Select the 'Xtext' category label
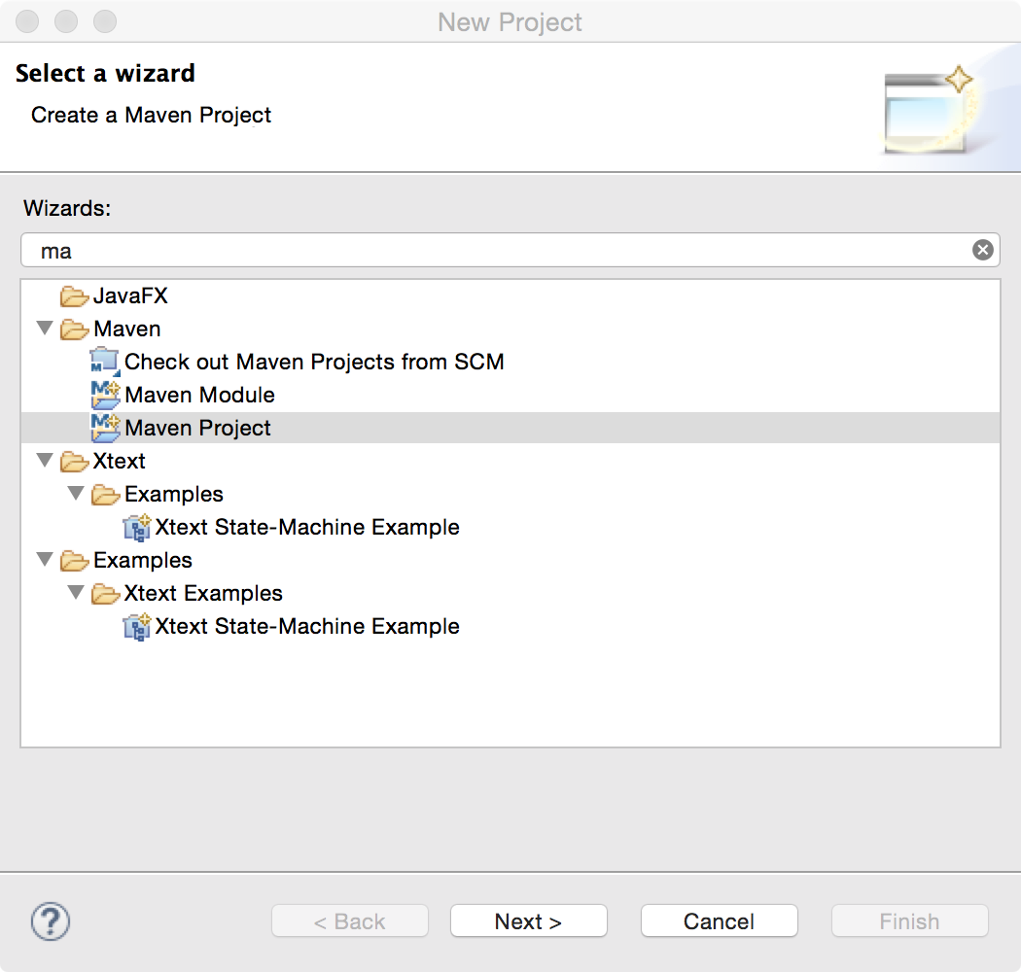The height and width of the screenshot is (972, 1021). click(x=120, y=461)
